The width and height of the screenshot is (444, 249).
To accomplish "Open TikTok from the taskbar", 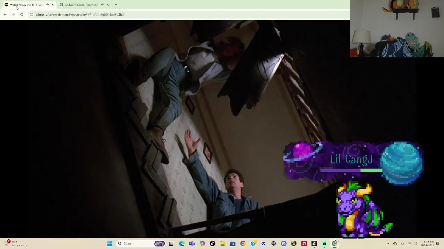I will point(212,243).
